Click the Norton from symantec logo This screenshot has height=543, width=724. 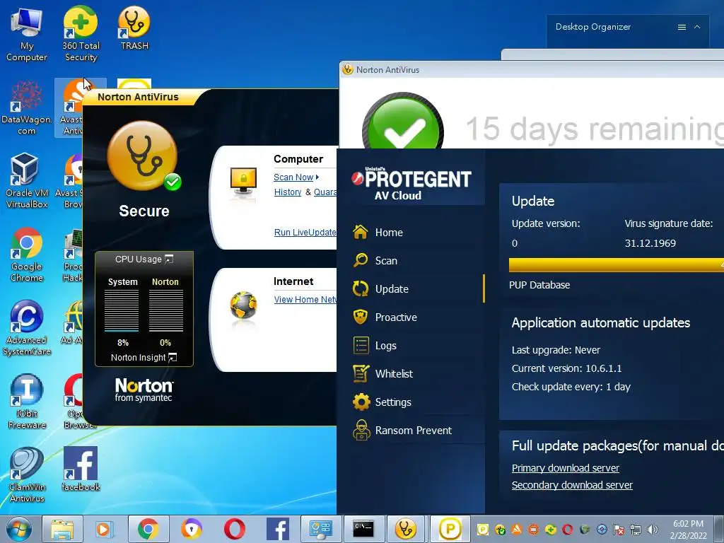pyautogui.click(x=144, y=390)
